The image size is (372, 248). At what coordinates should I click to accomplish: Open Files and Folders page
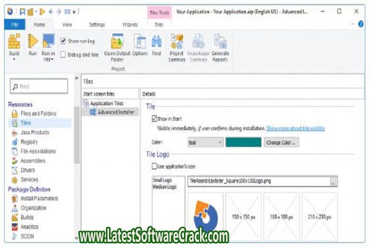click(x=38, y=114)
